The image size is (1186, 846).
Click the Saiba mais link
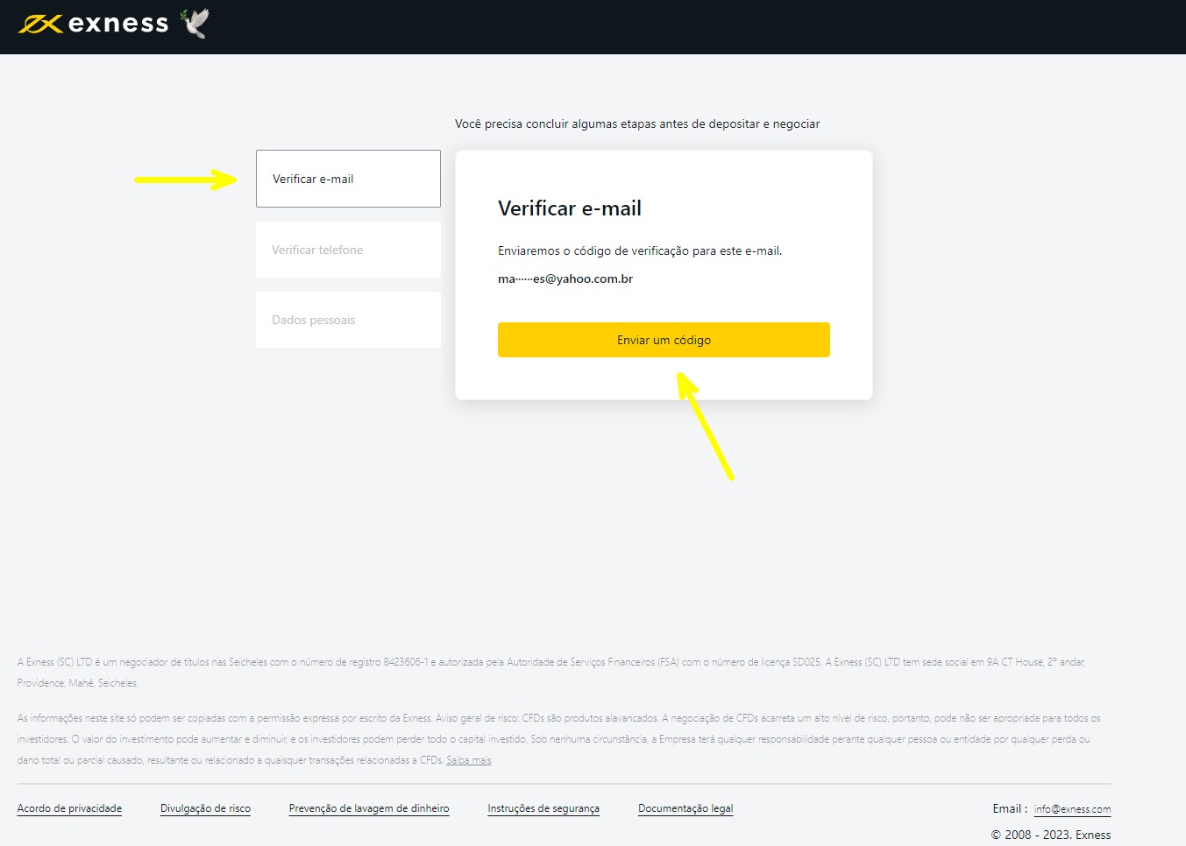click(x=468, y=760)
